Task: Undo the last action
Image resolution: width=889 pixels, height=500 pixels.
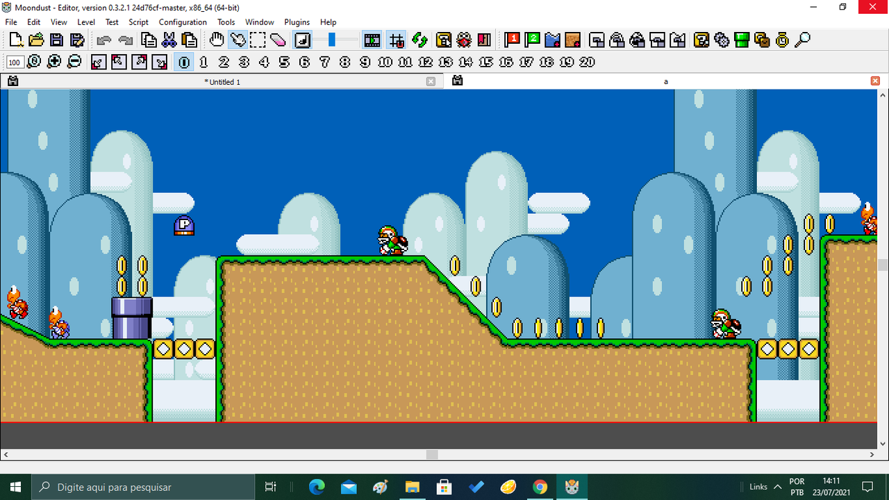Action: [104, 40]
